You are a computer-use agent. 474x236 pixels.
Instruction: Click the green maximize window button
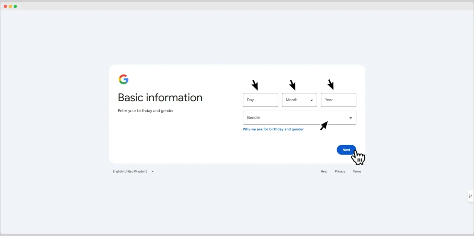(15, 6)
